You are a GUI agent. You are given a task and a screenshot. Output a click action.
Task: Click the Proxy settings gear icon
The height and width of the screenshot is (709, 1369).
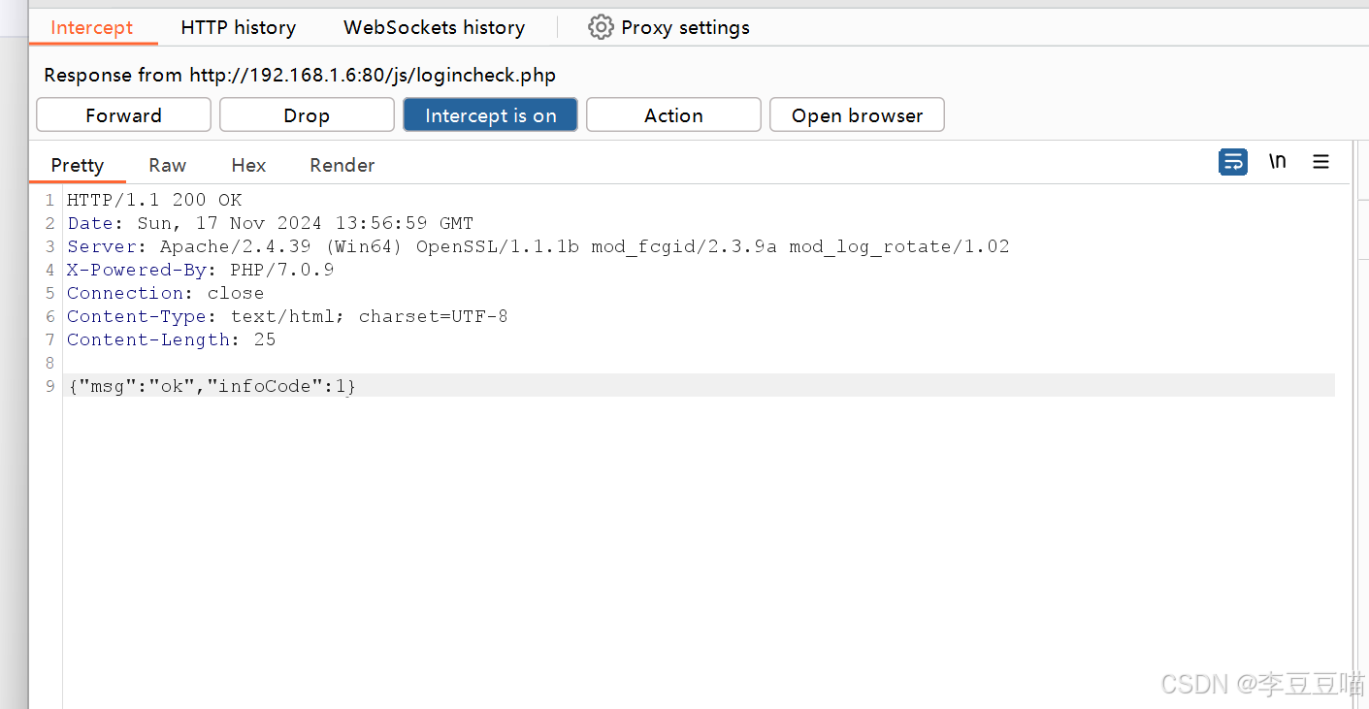pyautogui.click(x=602, y=27)
